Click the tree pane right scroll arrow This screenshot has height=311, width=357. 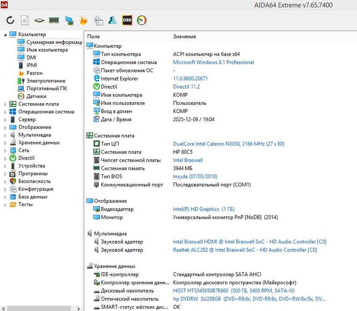click(79, 309)
